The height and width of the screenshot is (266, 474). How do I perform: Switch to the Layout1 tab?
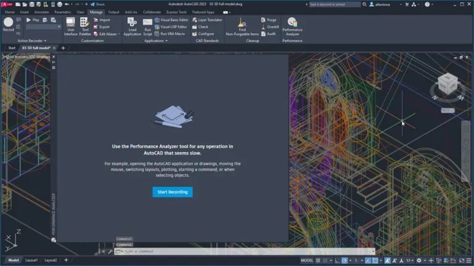pyautogui.click(x=31, y=260)
